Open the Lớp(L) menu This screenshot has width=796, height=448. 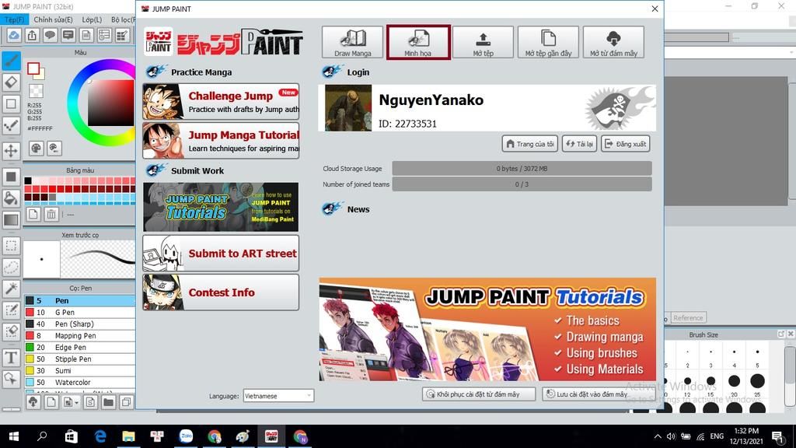tap(92, 19)
